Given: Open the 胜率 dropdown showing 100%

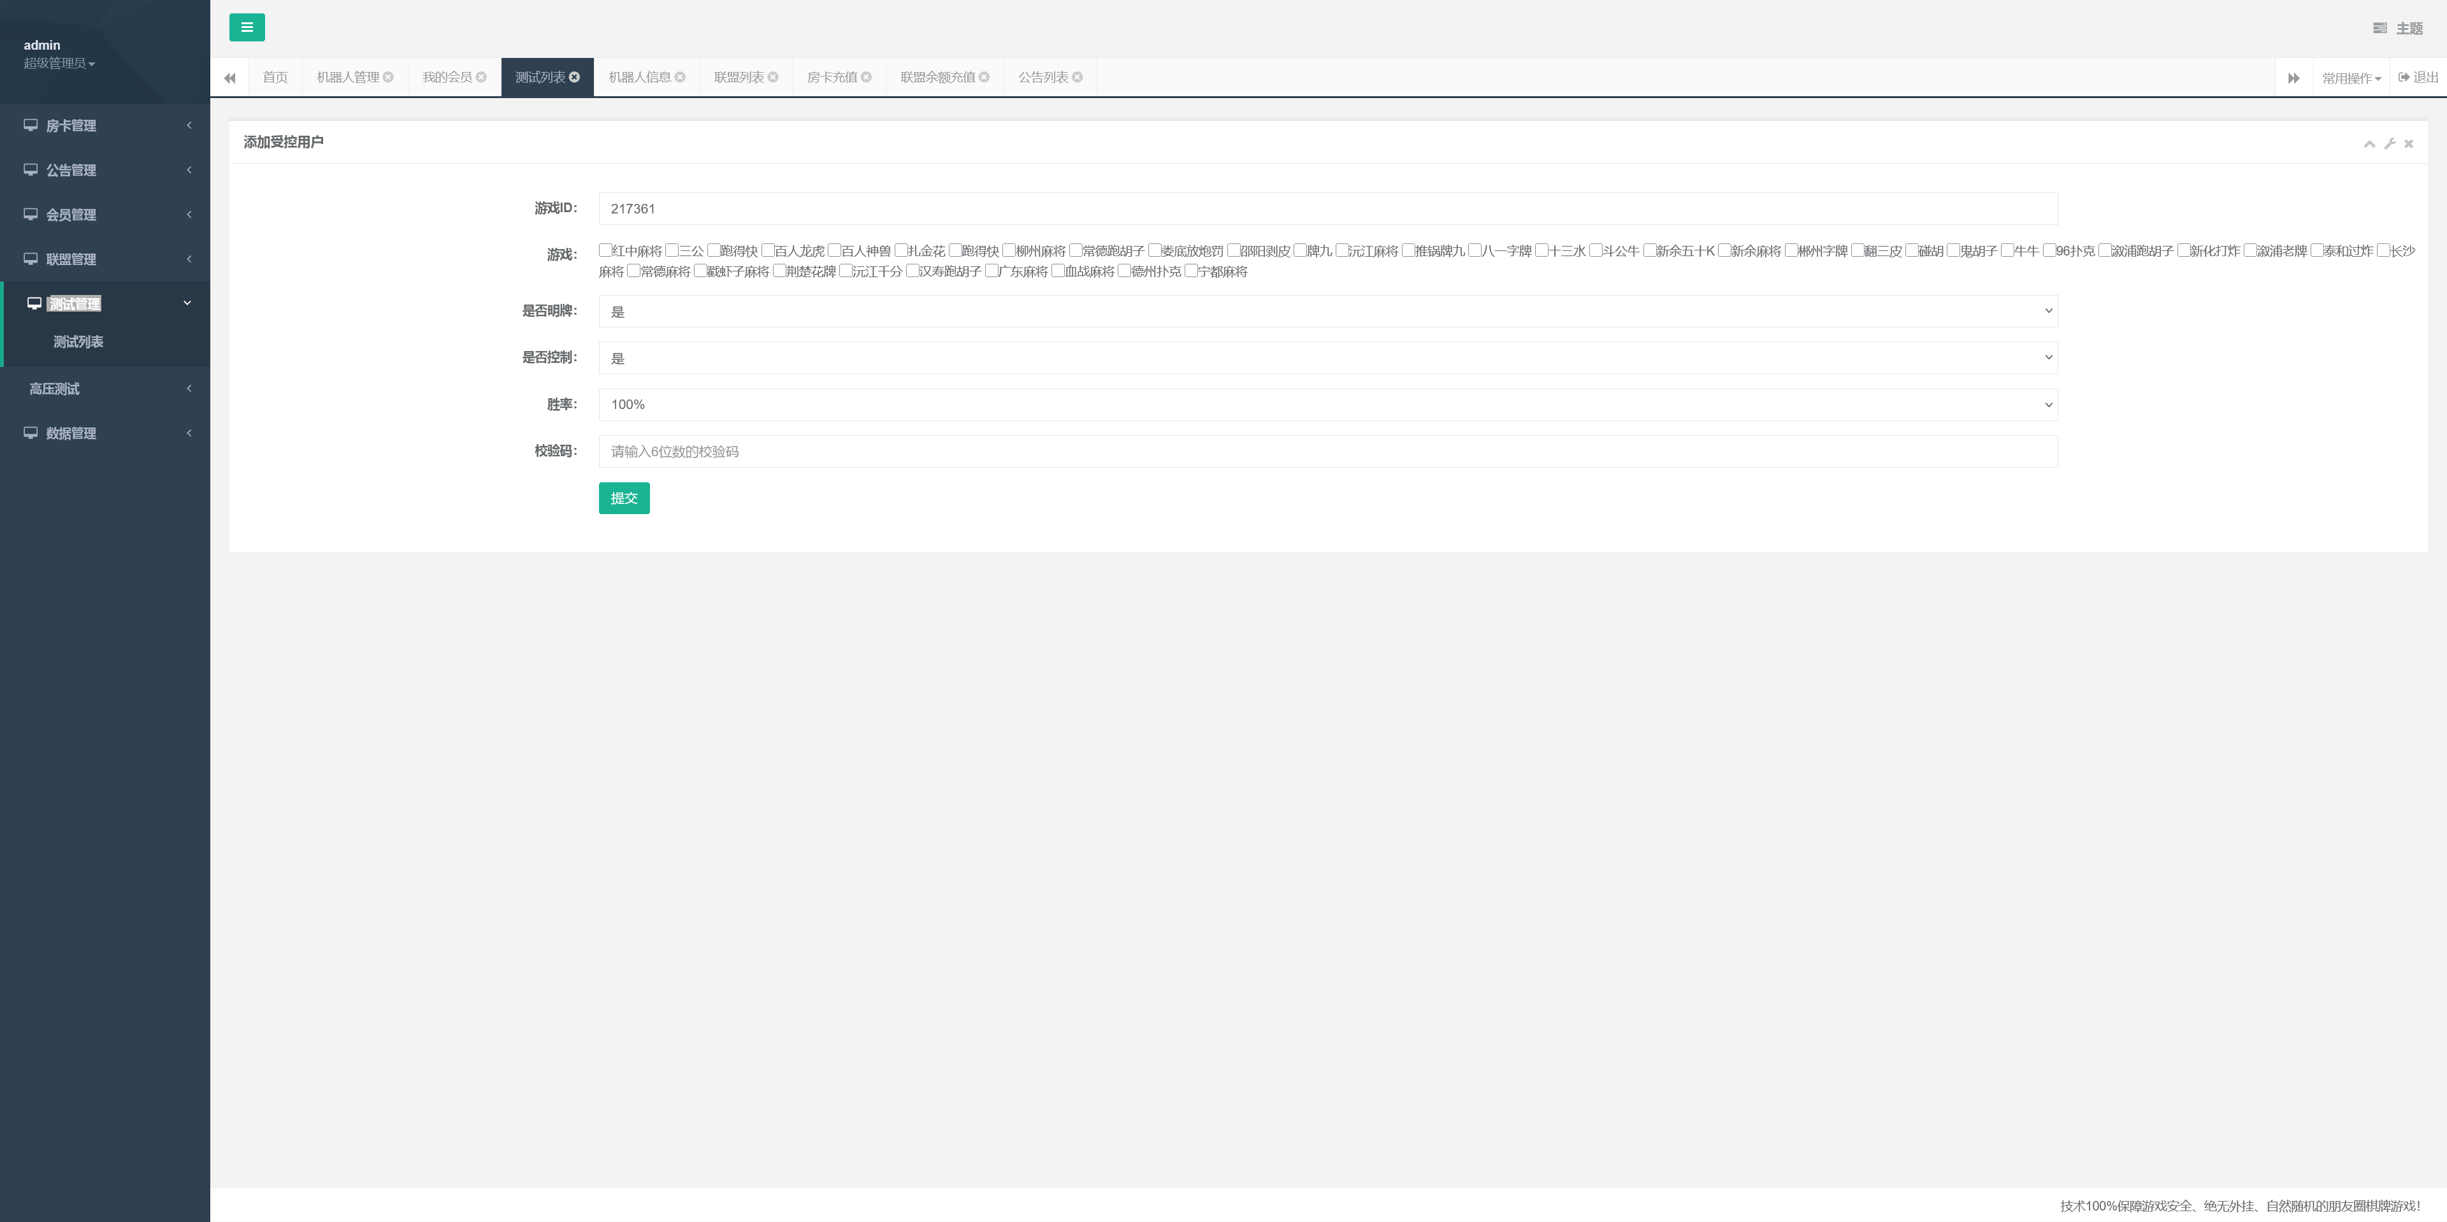Looking at the screenshot, I should [x=1327, y=405].
